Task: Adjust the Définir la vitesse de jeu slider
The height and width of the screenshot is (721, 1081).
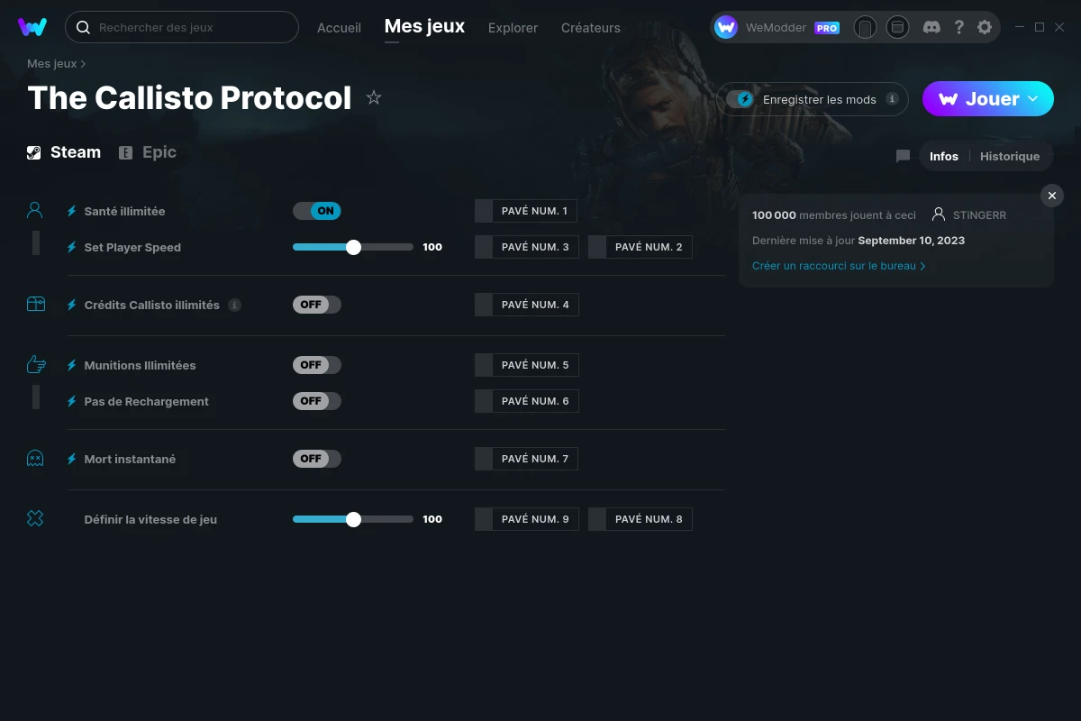Action: click(x=353, y=519)
